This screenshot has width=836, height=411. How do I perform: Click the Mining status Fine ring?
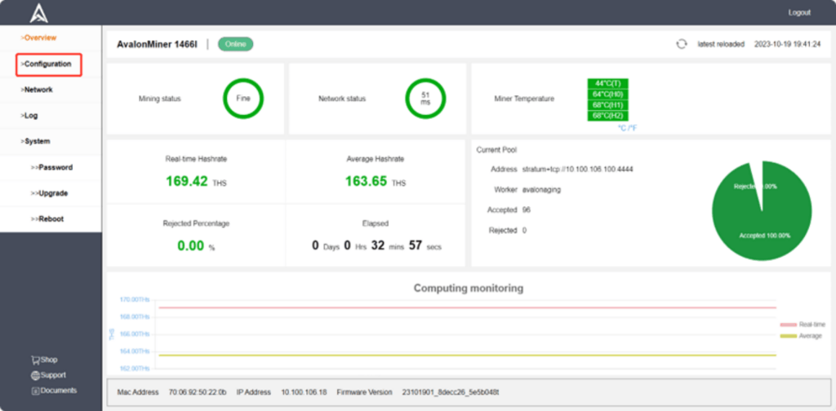[242, 99]
